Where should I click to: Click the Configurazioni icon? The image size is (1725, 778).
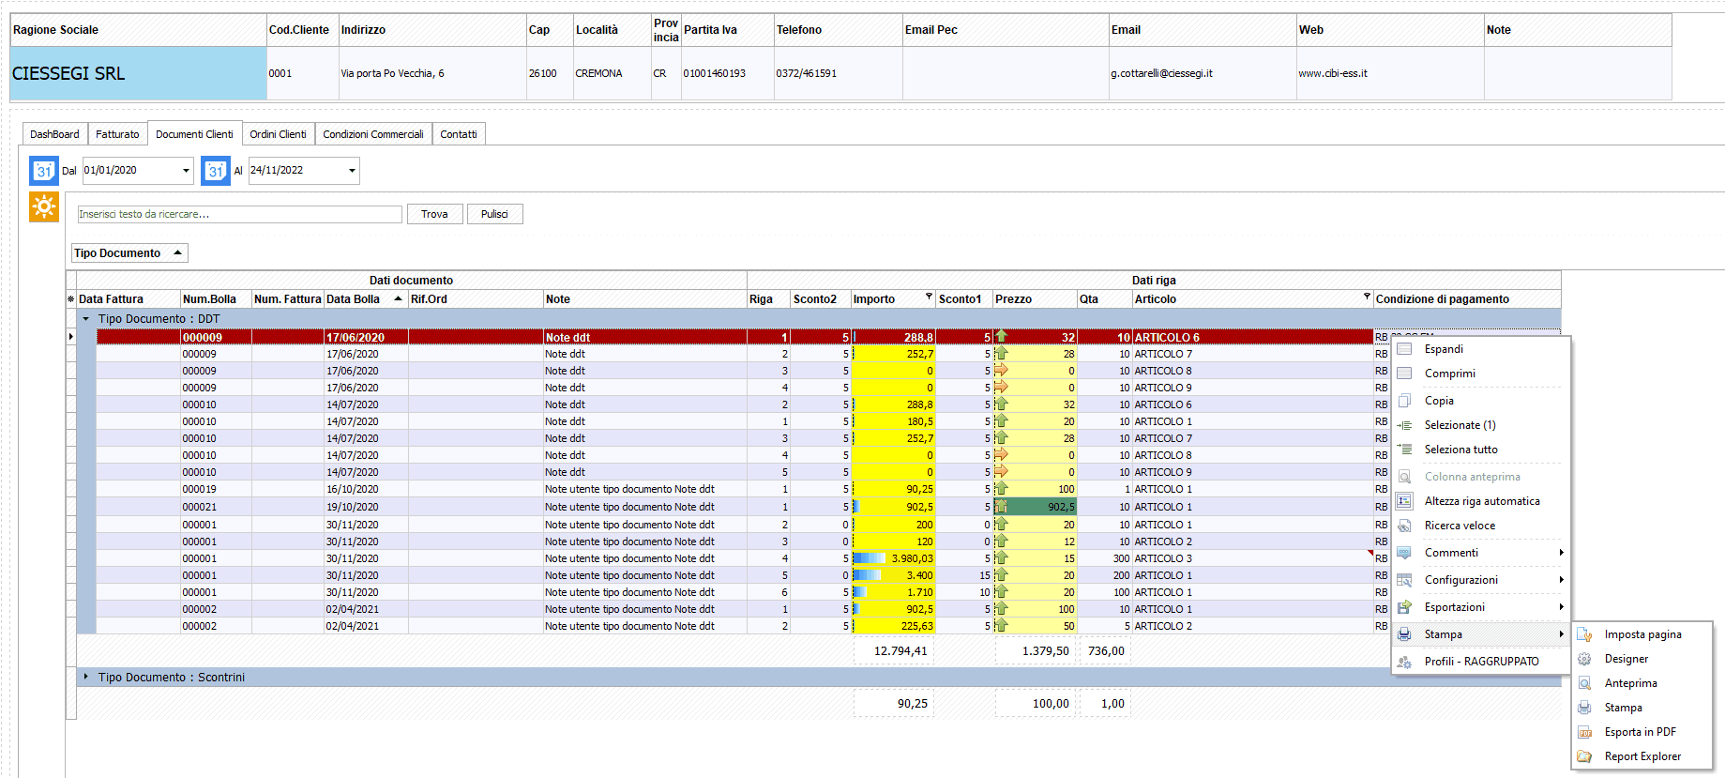coord(1404,580)
